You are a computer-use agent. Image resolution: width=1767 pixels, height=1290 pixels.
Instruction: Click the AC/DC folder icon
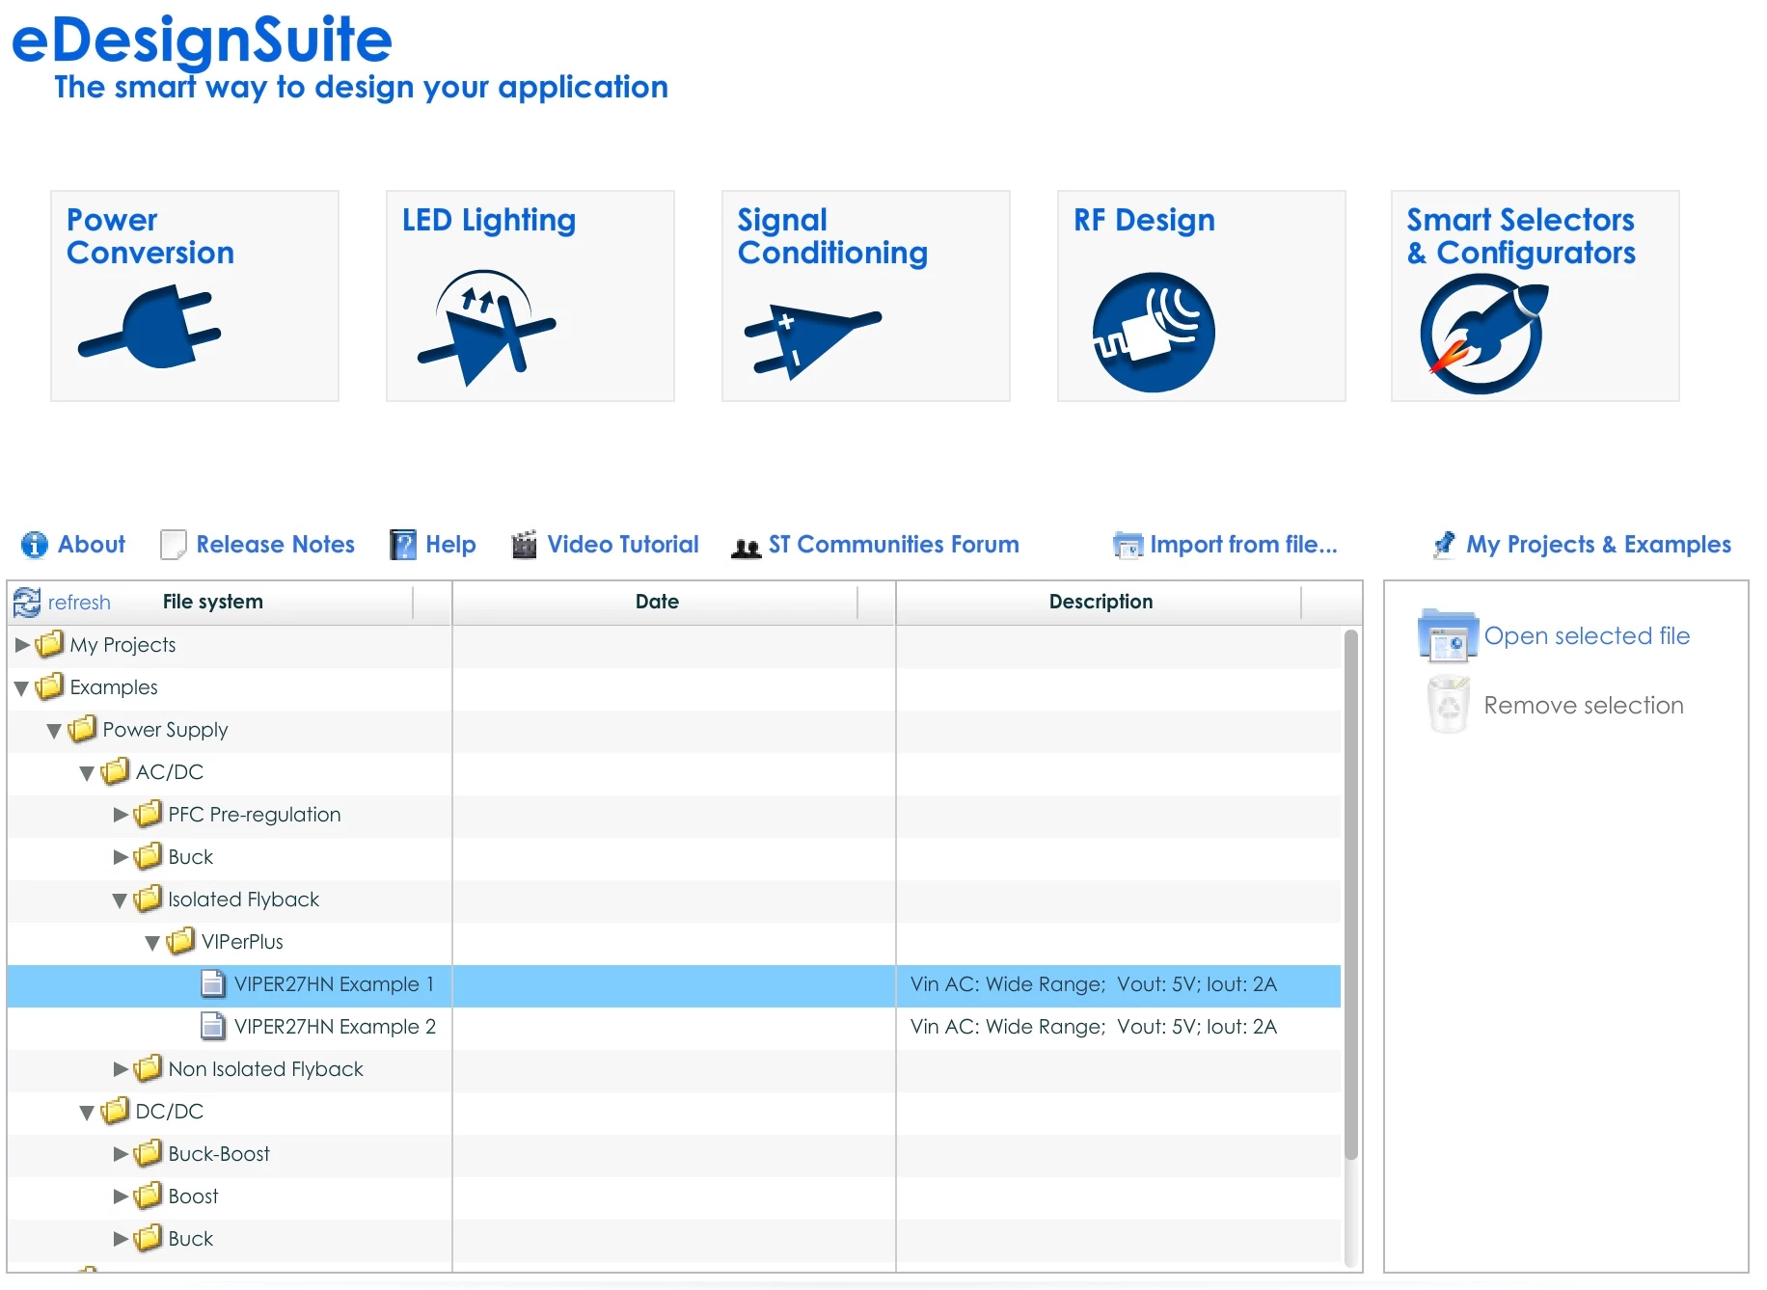click(115, 770)
